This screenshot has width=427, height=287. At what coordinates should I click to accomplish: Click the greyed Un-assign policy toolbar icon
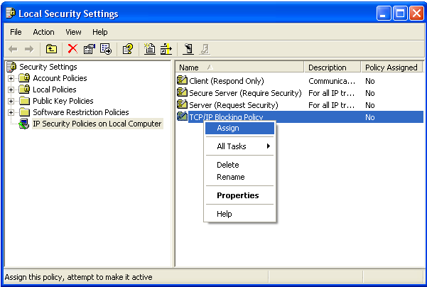(x=205, y=49)
